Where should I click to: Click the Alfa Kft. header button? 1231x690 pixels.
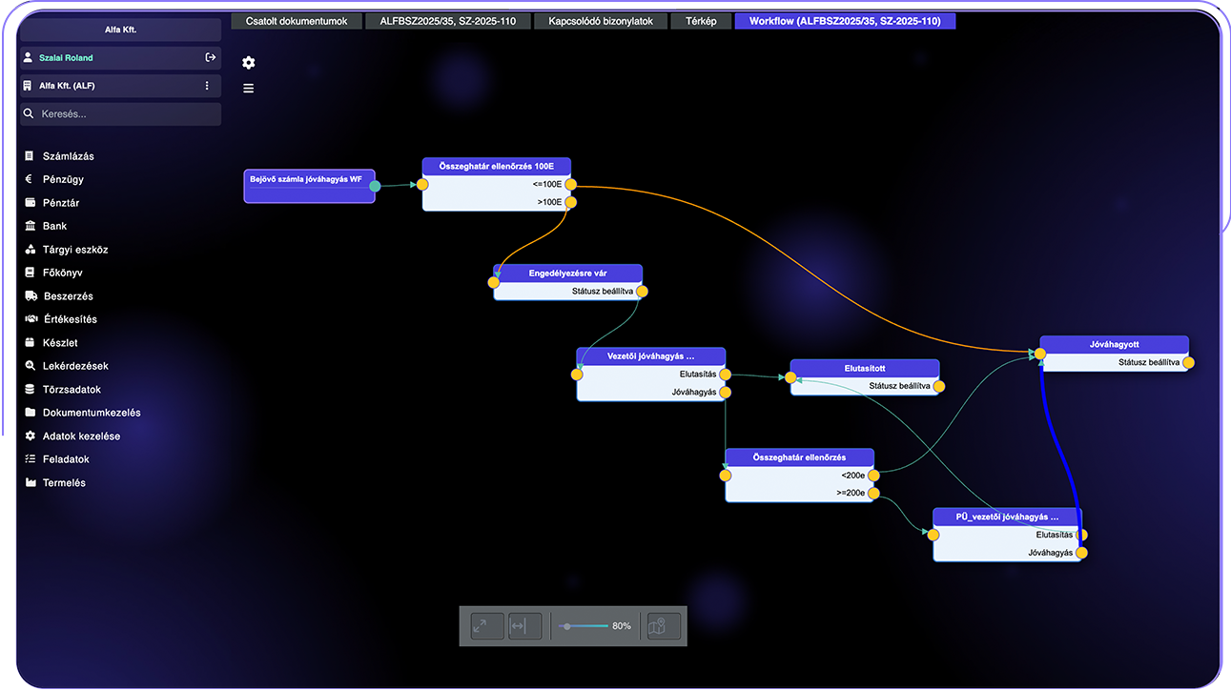pos(120,30)
